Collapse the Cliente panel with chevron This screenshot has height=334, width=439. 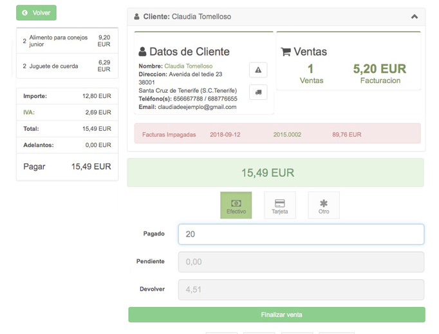414,17
